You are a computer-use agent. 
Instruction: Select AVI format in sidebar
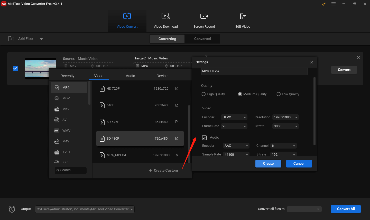click(69, 120)
